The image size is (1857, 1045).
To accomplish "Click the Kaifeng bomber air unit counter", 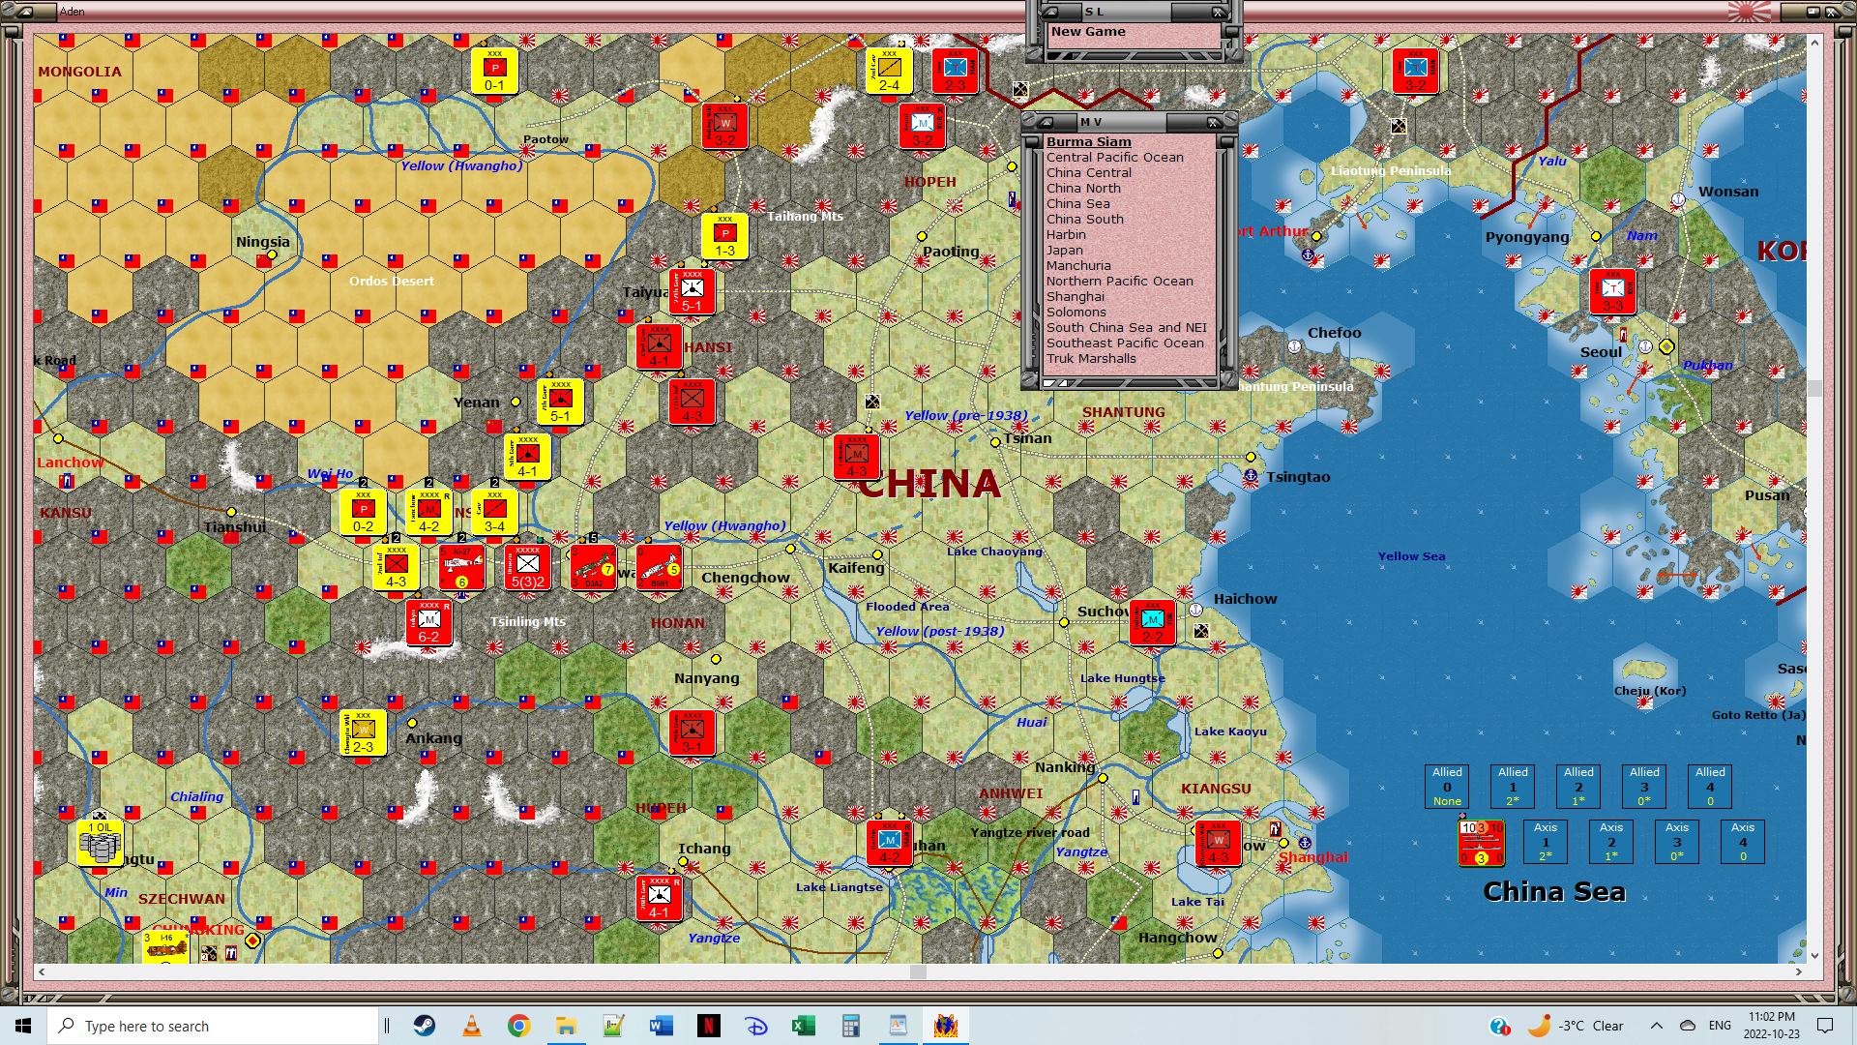I will coord(659,566).
